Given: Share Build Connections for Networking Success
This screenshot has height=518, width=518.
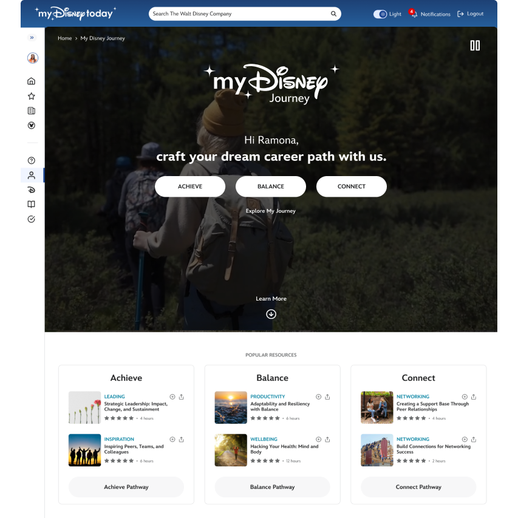Looking at the screenshot, I should [474, 440].
